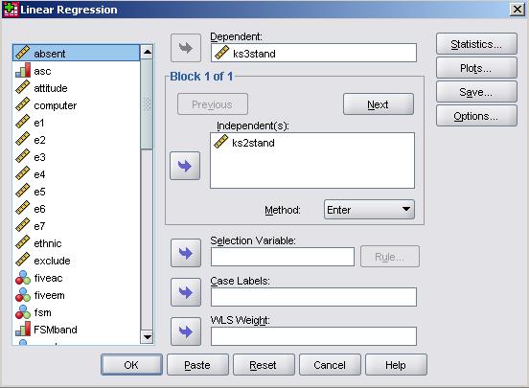Click the arrow button next to Dependent field
This screenshot has width=529, height=388.
(186, 48)
